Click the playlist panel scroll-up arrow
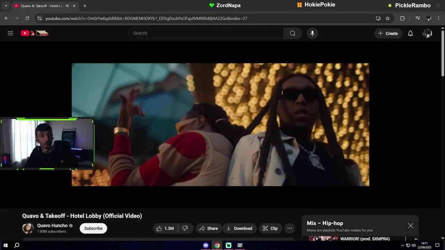 [x=416, y=239]
